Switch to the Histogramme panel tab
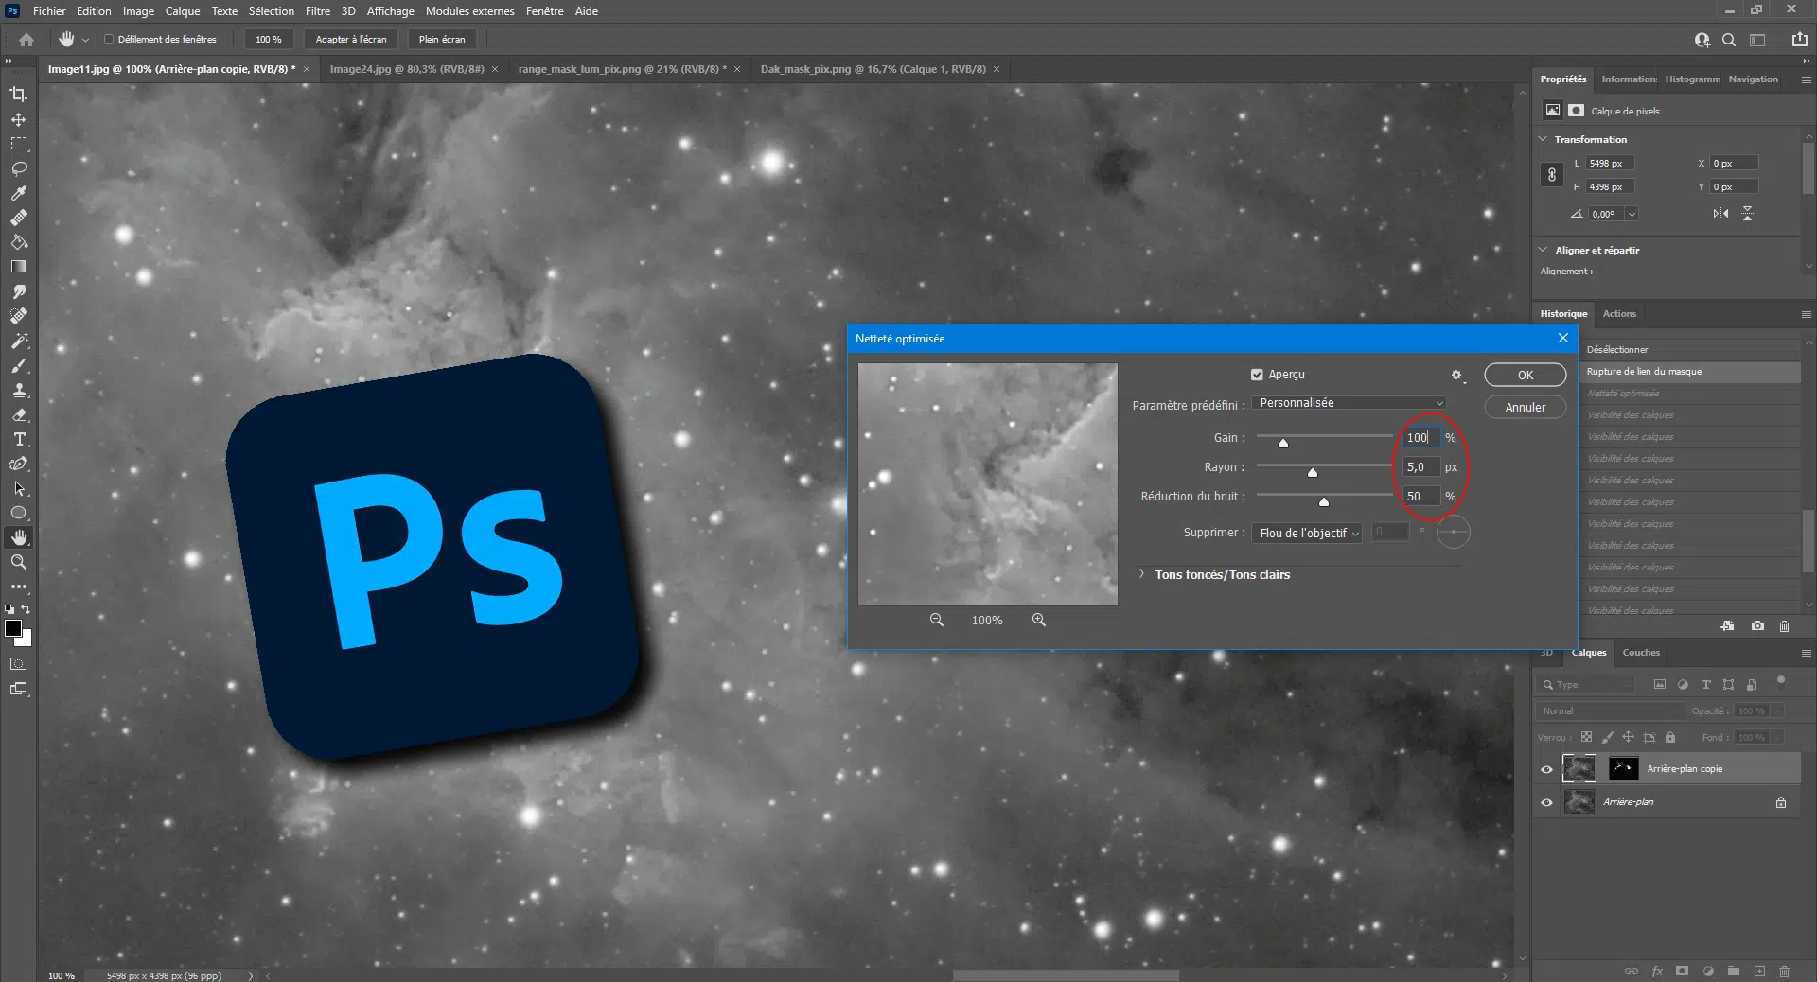 click(1693, 79)
